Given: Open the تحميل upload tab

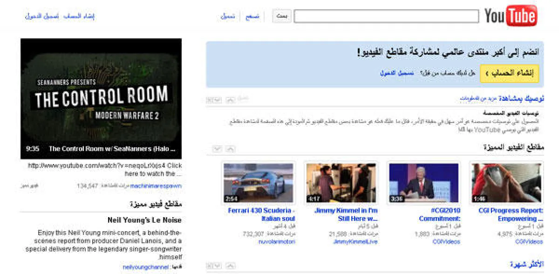Looking at the screenshot, I should pos(228,16).
